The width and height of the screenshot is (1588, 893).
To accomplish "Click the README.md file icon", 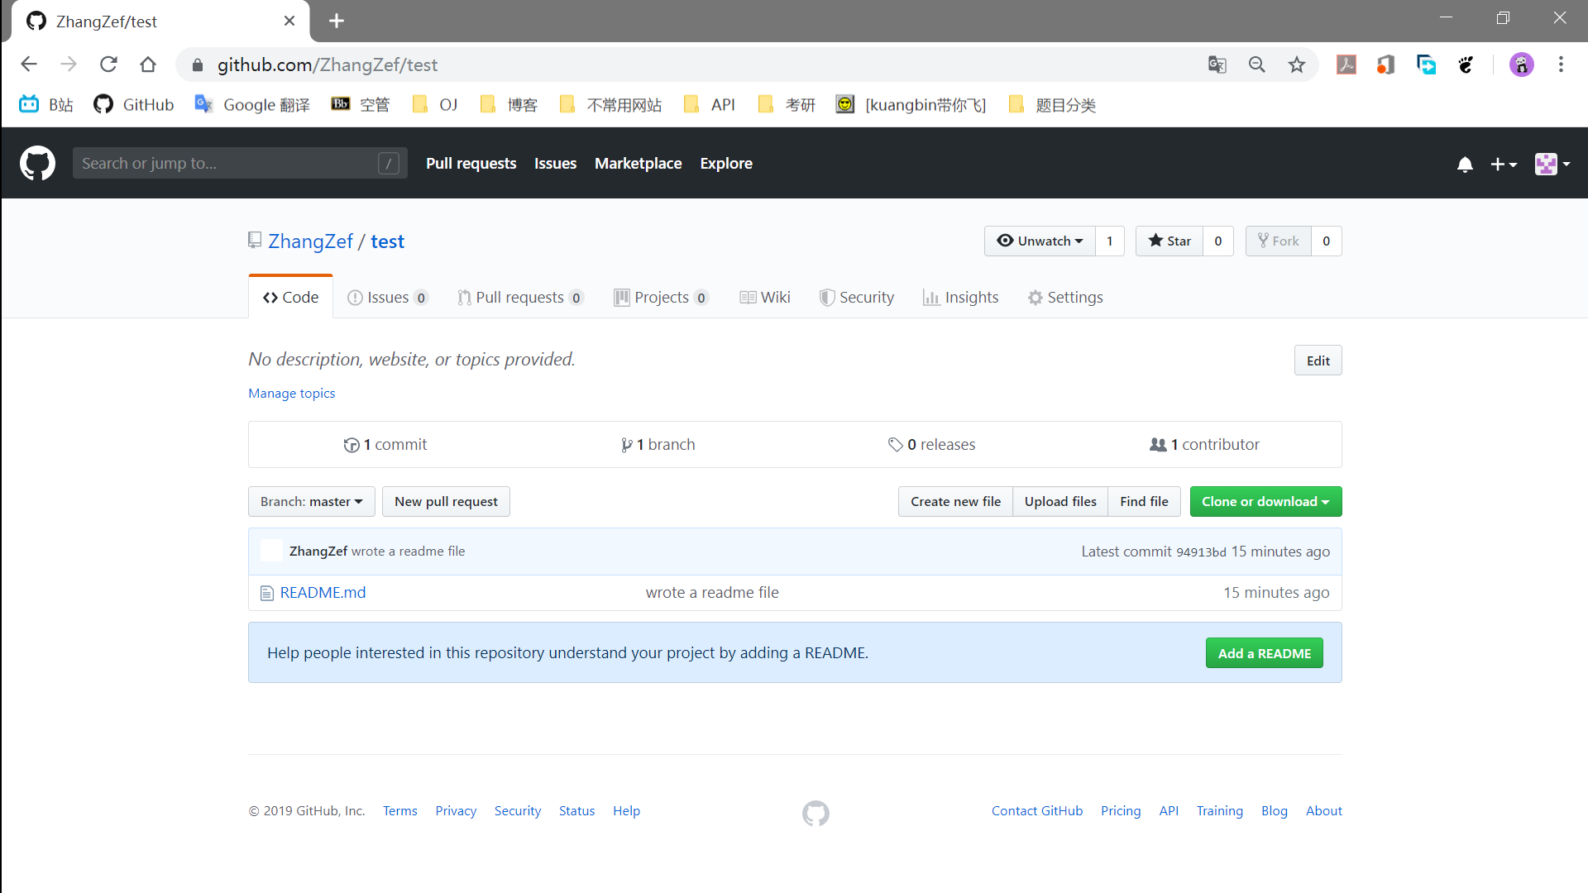I will point(266,594).
